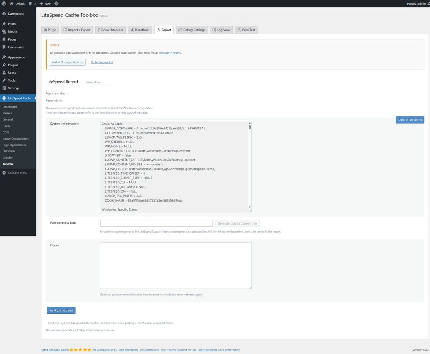Click the System Information scrollbar up arrow

click(x=249, y=123)
